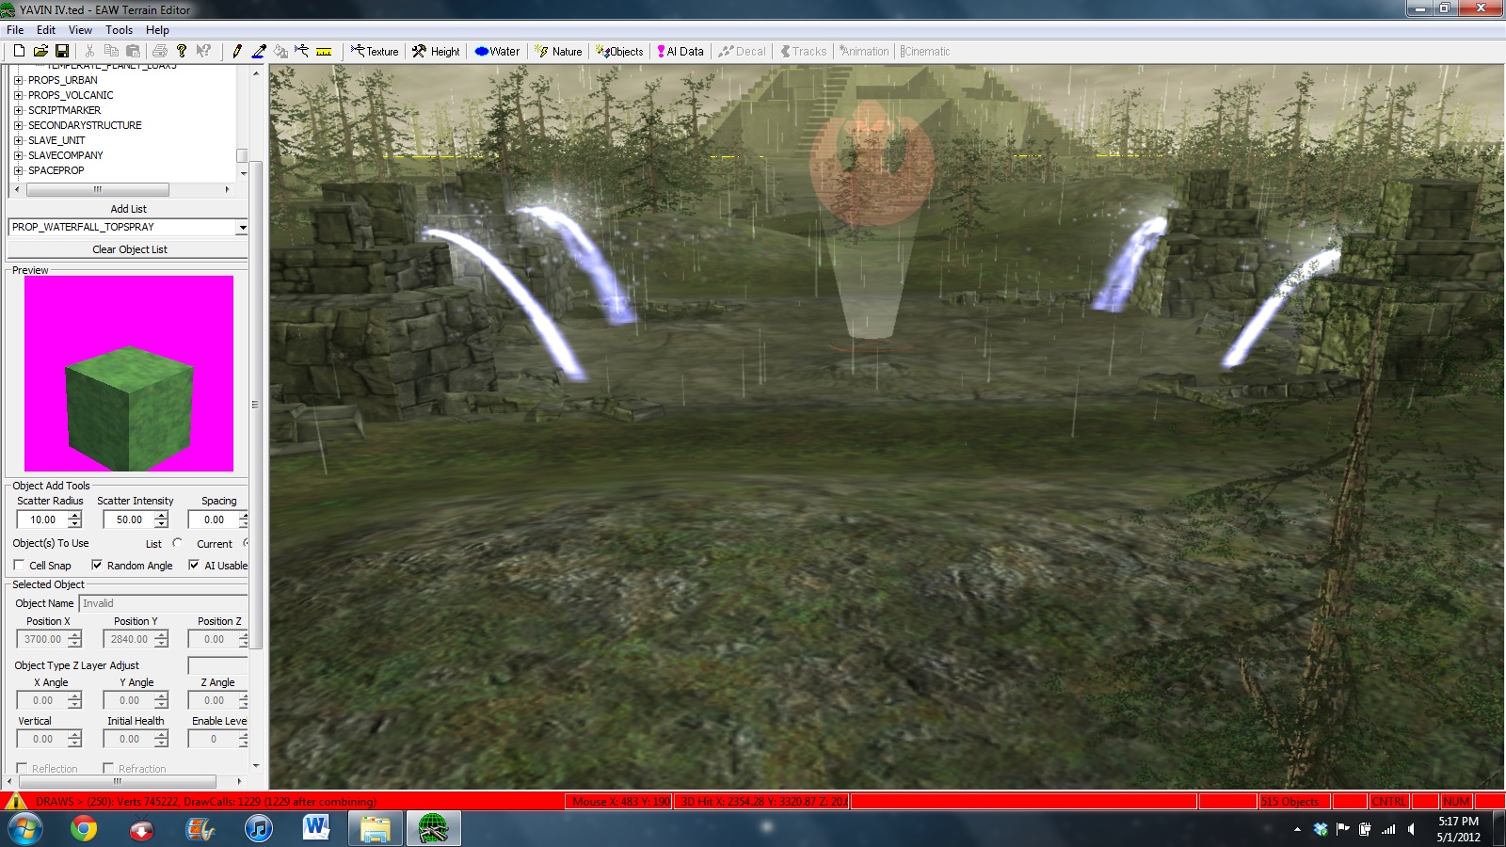This screenshot has width=1506, height=847.
Task: Select the Objects mode button
Action: pyautogui.click(x=619, y=51)
